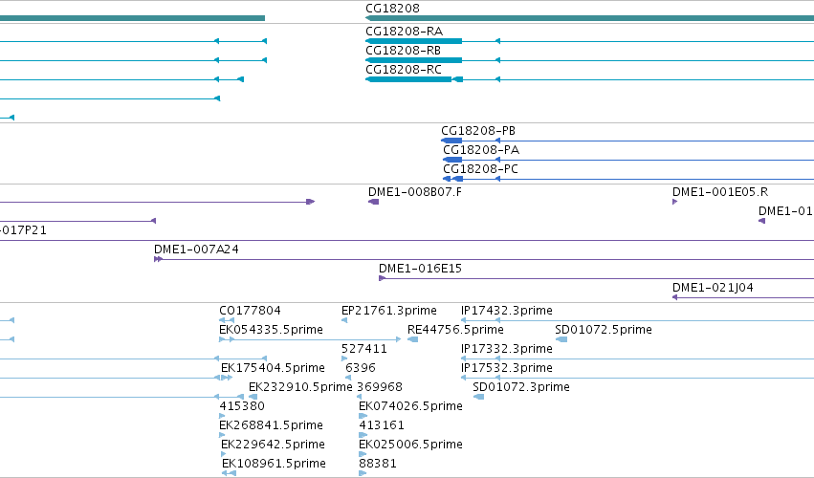Select the 88381 EST arrow
This screenshot has height=478, width=814.
[363, 473]
